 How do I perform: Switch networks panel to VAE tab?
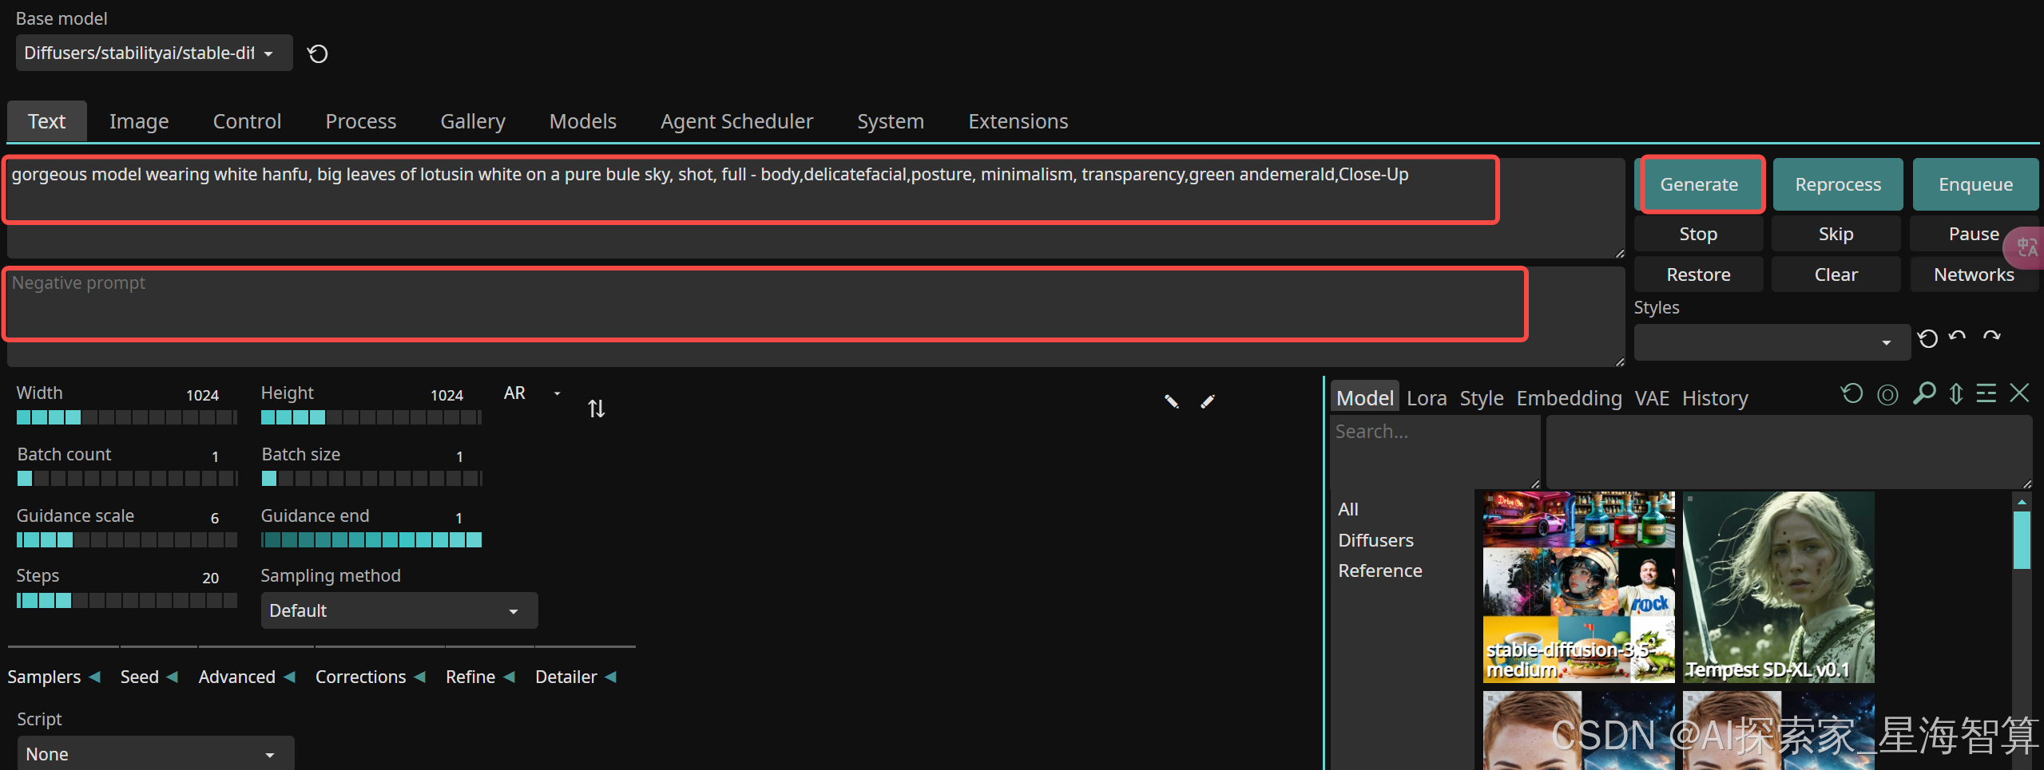coord(1652,397)
